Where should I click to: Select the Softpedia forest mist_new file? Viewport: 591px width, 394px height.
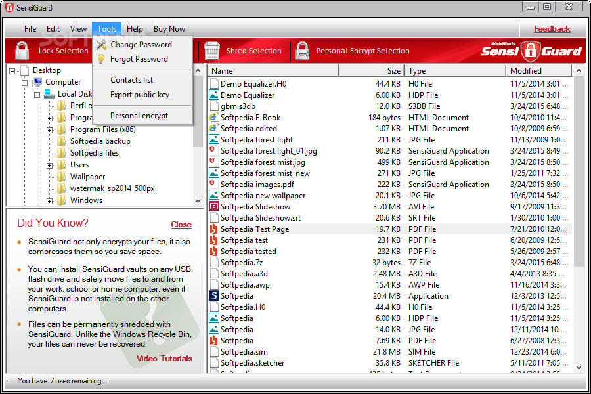(389, 173)
